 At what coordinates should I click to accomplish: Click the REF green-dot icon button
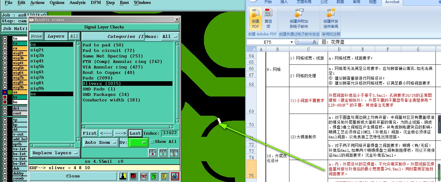point(163,153)
